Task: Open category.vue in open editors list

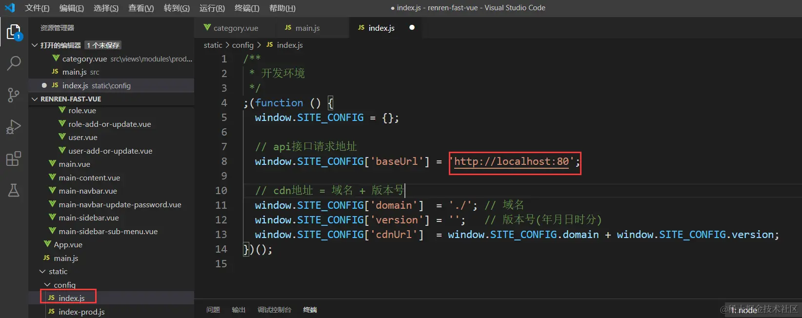Action: point(111,59)
